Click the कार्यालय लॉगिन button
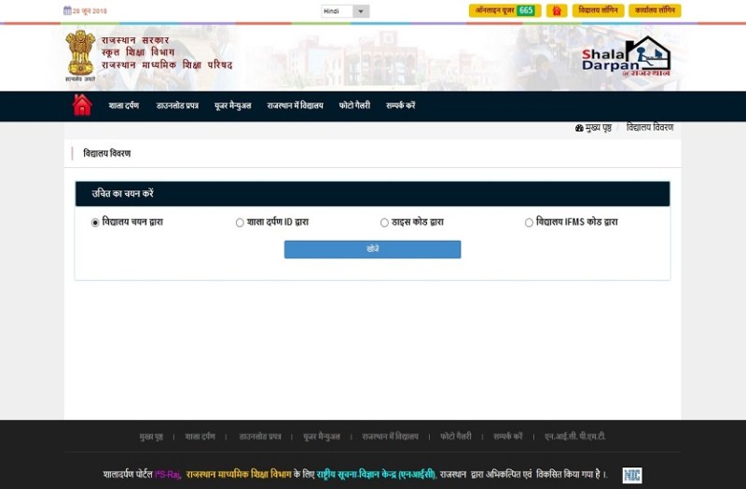746x489 pixels. [655, 11]
